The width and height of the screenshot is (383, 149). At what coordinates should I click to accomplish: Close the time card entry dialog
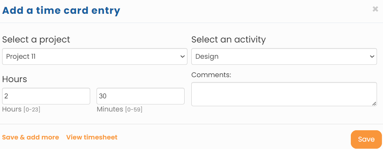click(375, 9)
